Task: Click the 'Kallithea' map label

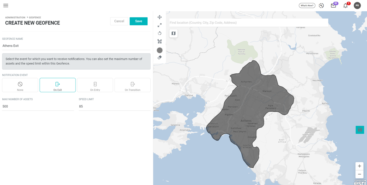Action: click(236, 128)
